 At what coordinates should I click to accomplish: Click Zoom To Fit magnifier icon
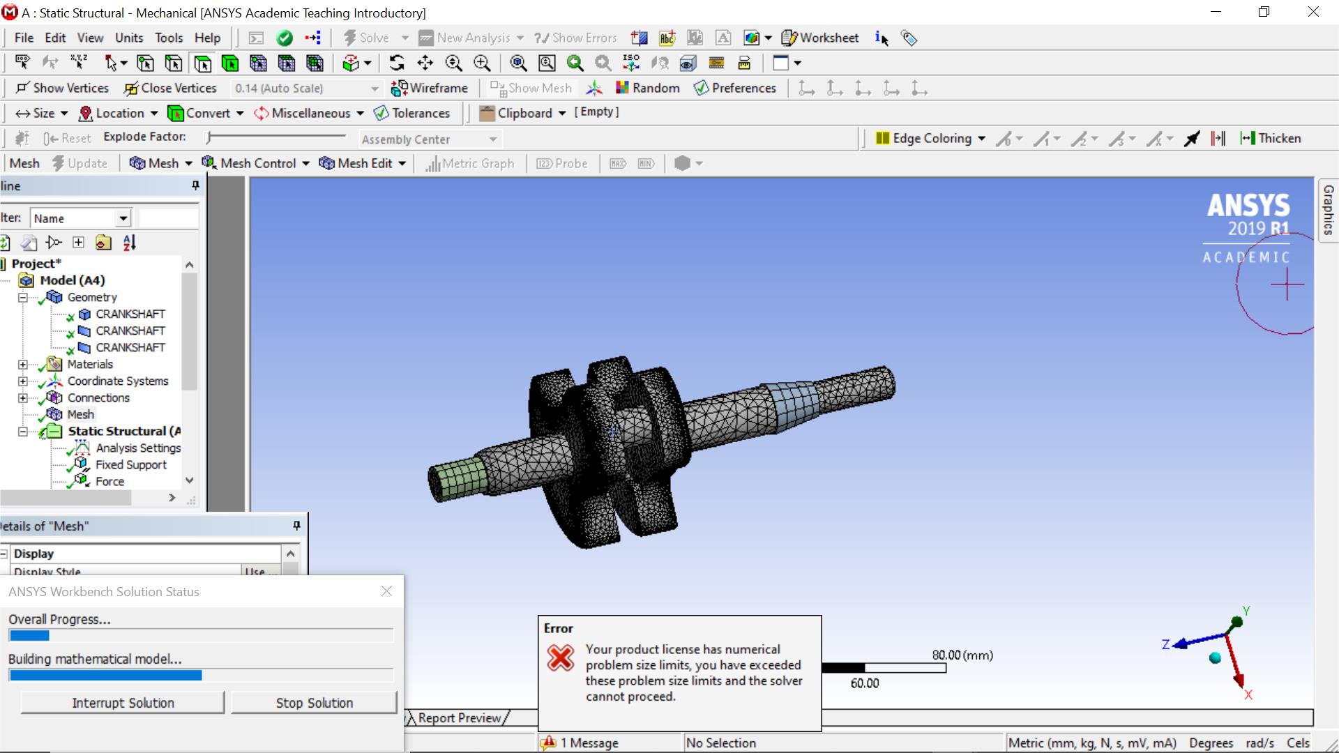point(518,63)
